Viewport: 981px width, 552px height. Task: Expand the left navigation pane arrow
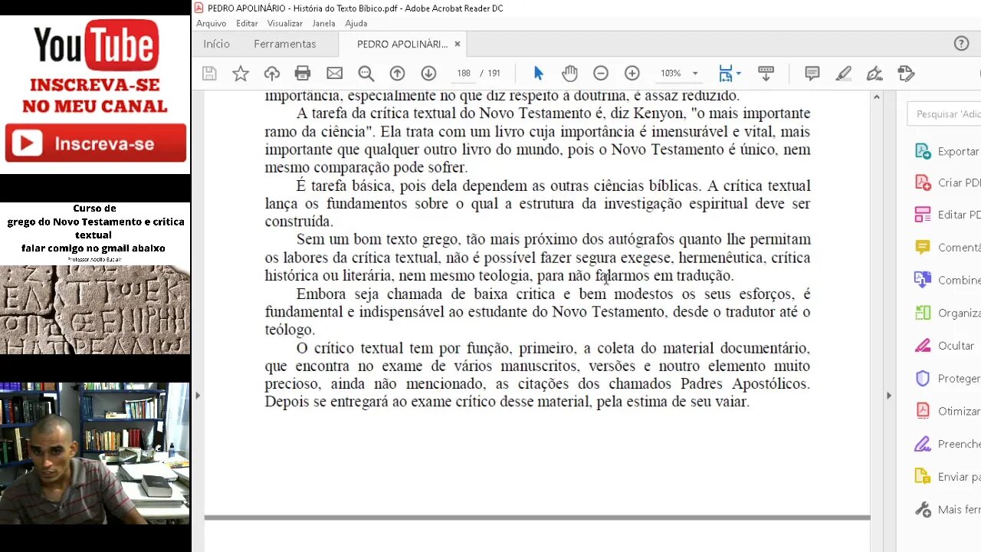point(198,396)
